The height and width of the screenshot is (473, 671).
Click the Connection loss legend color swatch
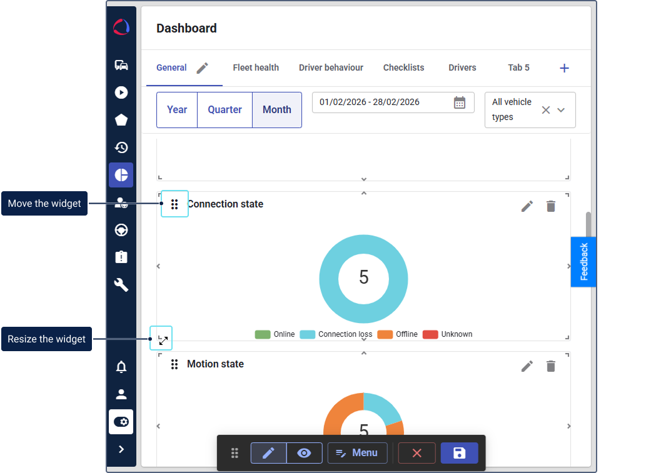point(307,334)
